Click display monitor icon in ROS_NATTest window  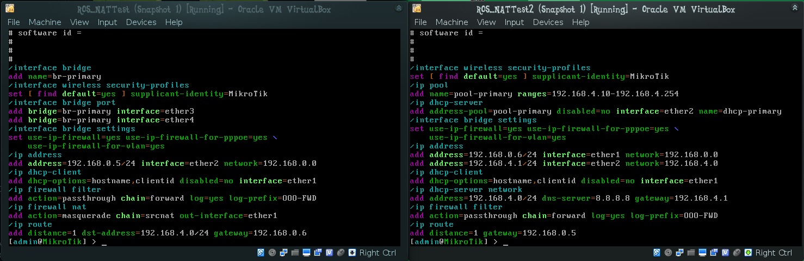tap(306, 252)
